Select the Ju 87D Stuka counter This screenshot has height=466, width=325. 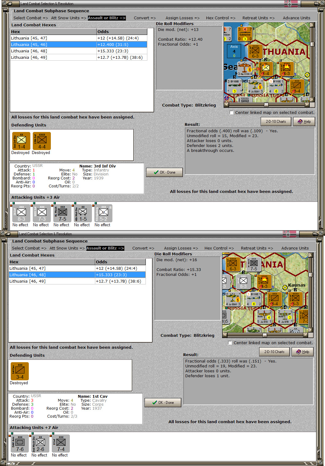pyautogui.click(x=264, y=317)
